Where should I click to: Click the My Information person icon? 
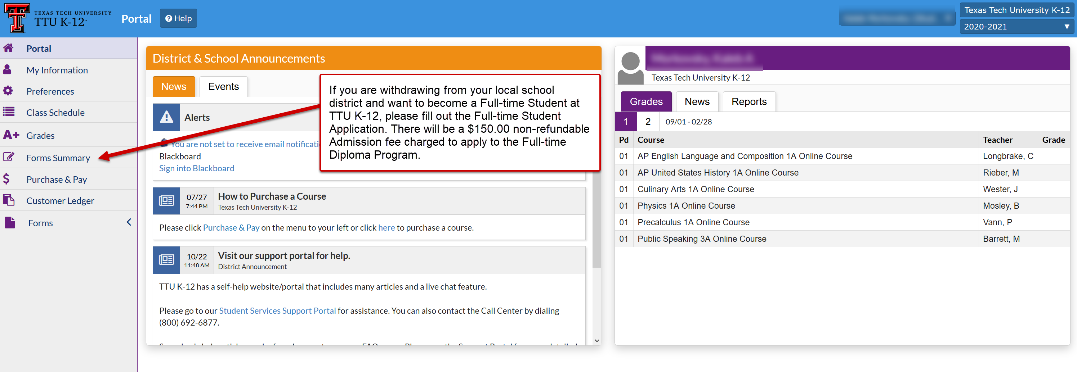tap(7, 69)
